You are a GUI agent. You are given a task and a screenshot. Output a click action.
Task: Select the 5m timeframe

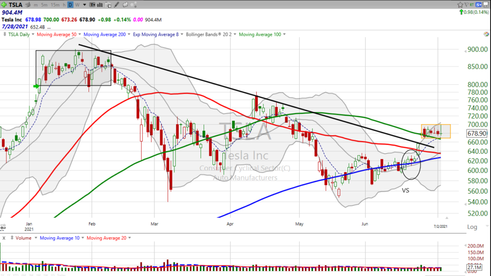44,5
